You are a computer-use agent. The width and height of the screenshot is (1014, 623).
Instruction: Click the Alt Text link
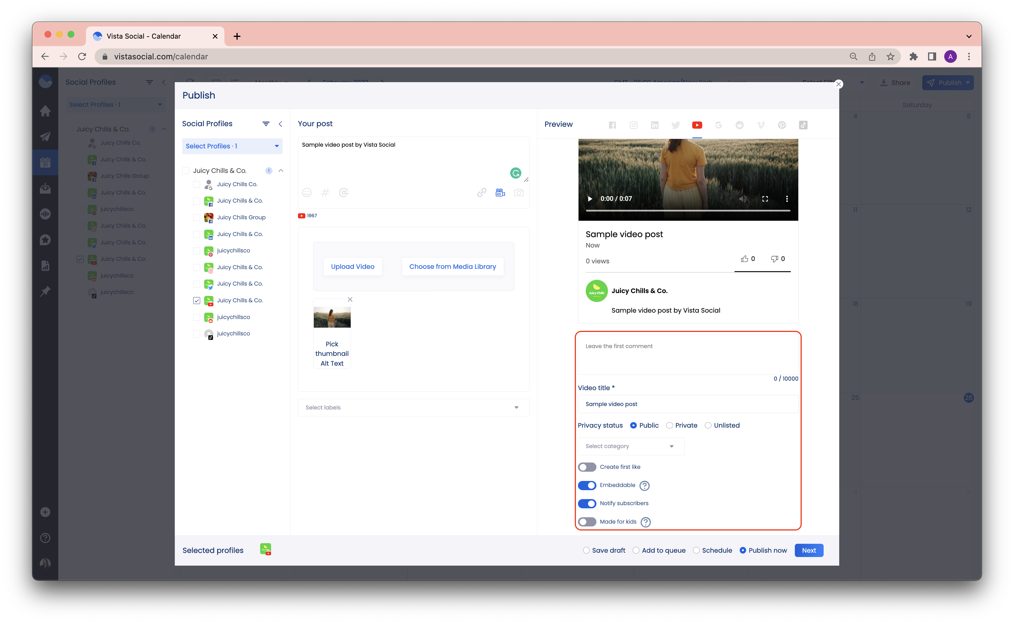(332, 363)
